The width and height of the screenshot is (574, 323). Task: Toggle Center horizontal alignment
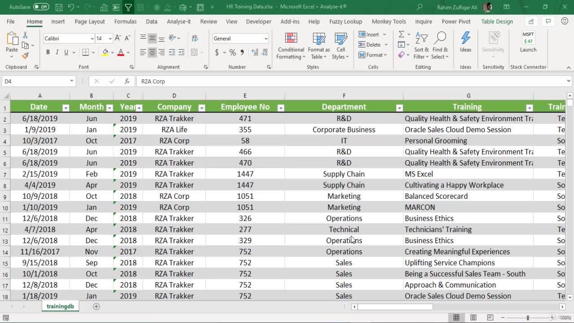pyautogui.click(x=152, y=52)
